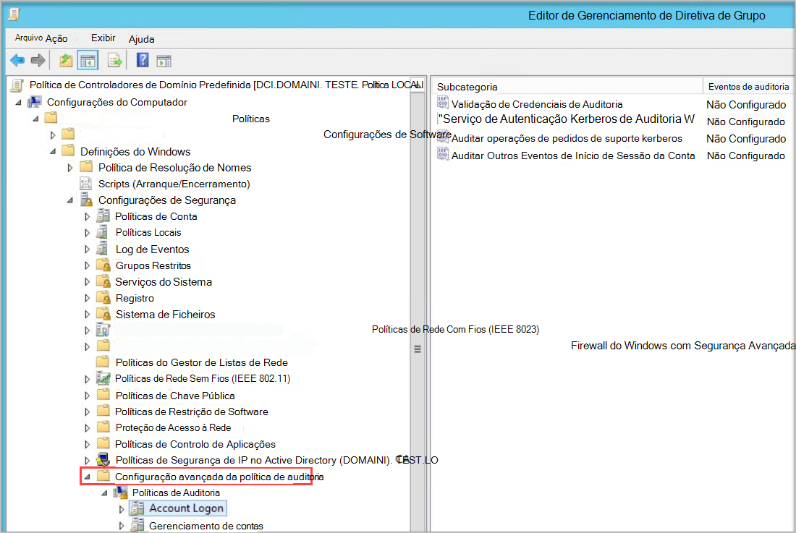
Task: Open the Help question mark icon
Action: (x=143, y=60)
